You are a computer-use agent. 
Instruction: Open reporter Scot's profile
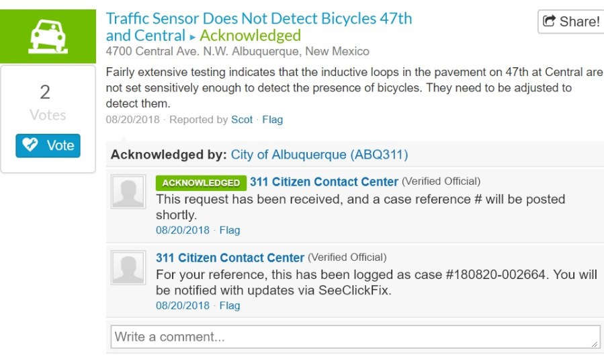242,120
